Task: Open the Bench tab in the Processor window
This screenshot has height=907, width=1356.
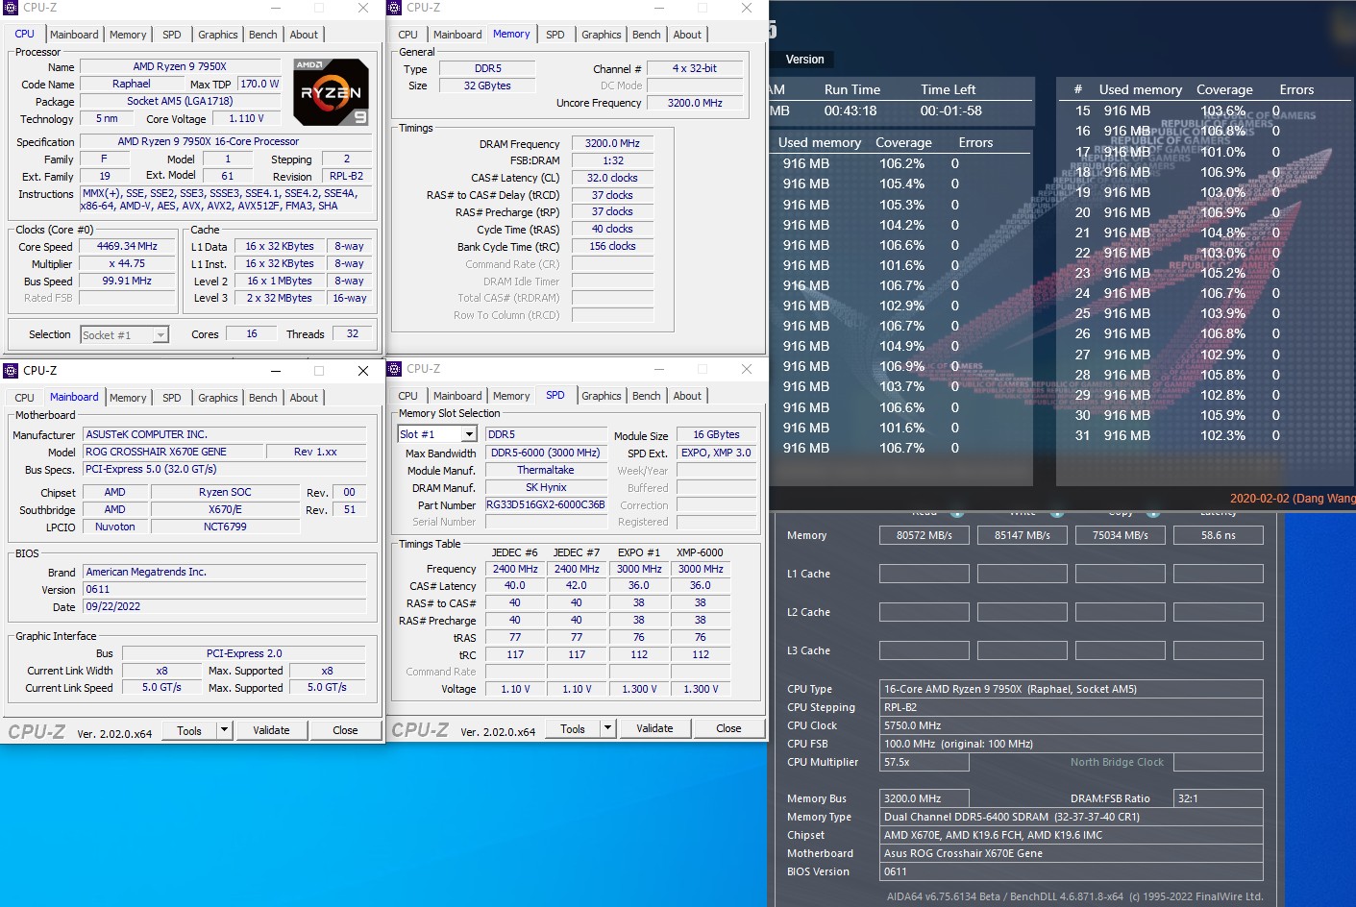Action: (262, 35)
